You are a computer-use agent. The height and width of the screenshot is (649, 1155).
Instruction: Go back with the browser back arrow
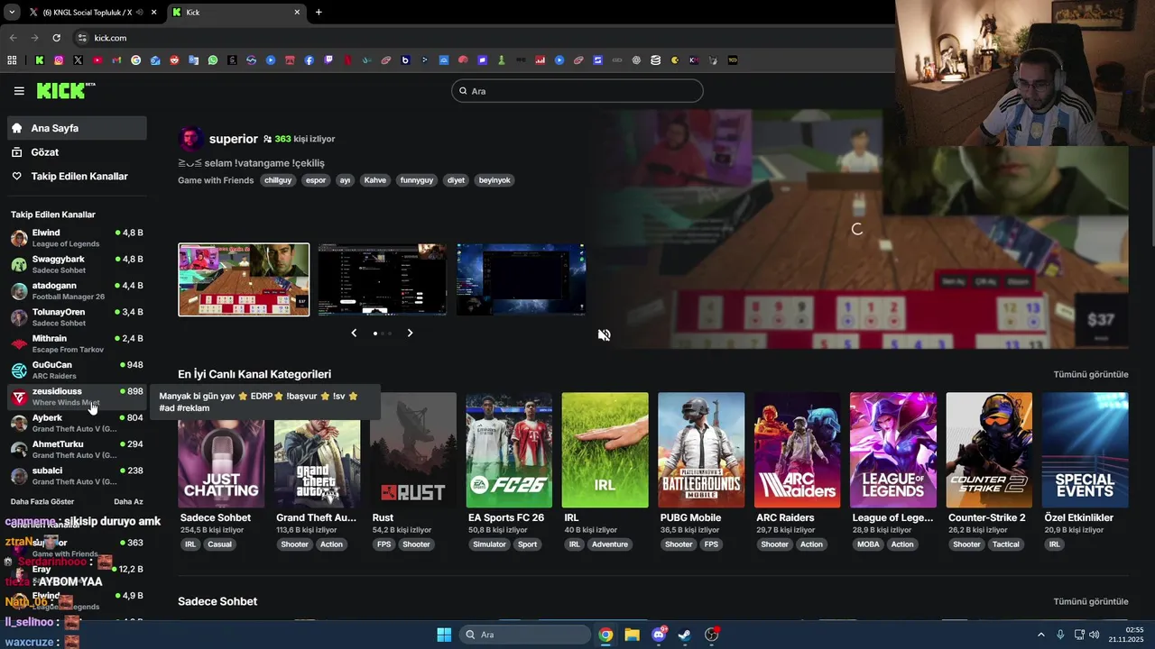point(13,38)
